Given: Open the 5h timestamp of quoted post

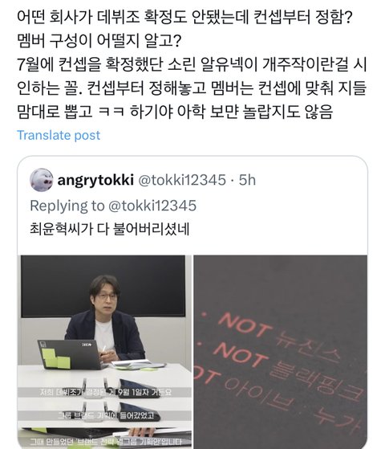Looking at the screenshot, I should click(x=247, y=180).
